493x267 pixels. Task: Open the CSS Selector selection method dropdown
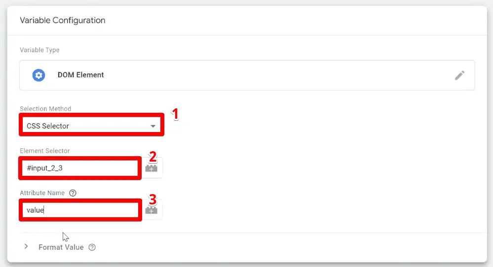pyautogui.click(x=91, y=126)
